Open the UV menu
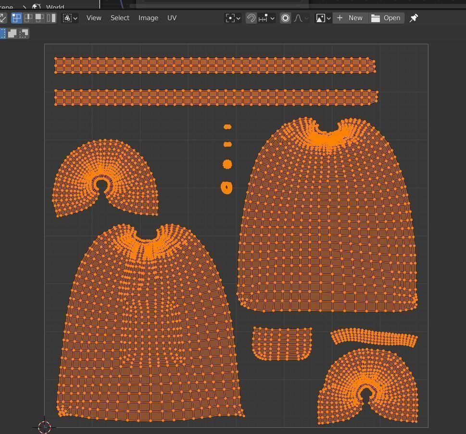 (172, 18)
